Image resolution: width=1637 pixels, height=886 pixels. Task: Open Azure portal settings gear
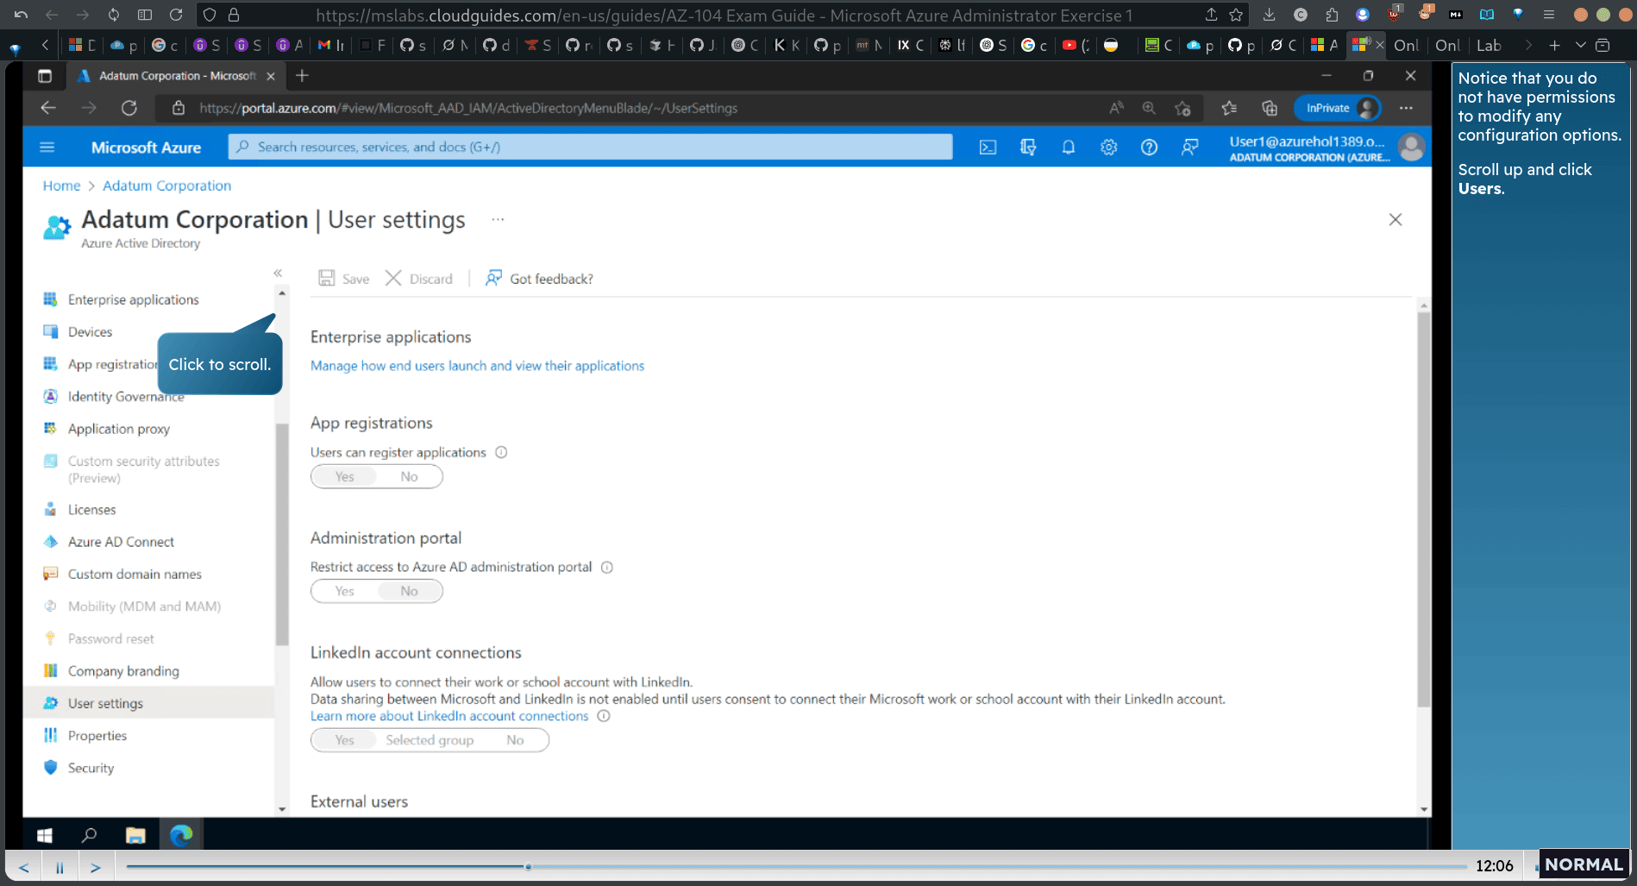coord(1108,148)
